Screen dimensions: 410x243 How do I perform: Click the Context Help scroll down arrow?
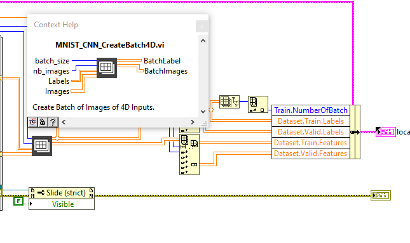pos(203,112)
